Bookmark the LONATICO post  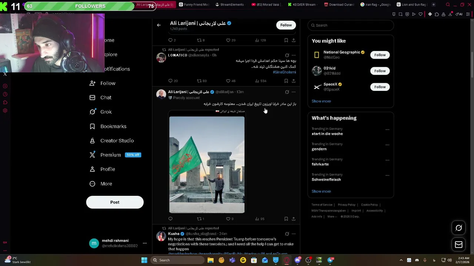point(286,81)
